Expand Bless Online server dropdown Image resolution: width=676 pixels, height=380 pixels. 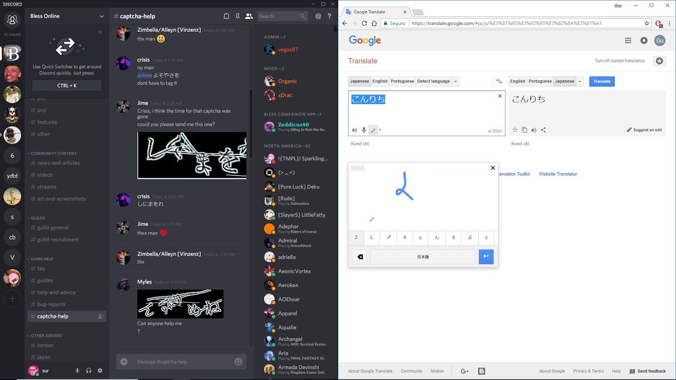tap(101, 16)
